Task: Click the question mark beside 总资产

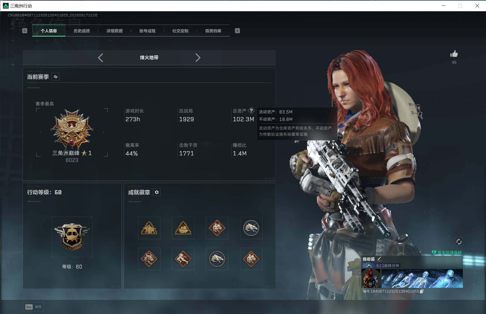Action: coord(251,110)
